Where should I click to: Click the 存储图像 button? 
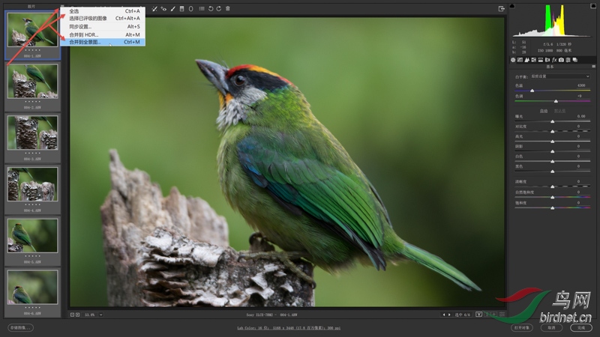click(x=21, y=327)
